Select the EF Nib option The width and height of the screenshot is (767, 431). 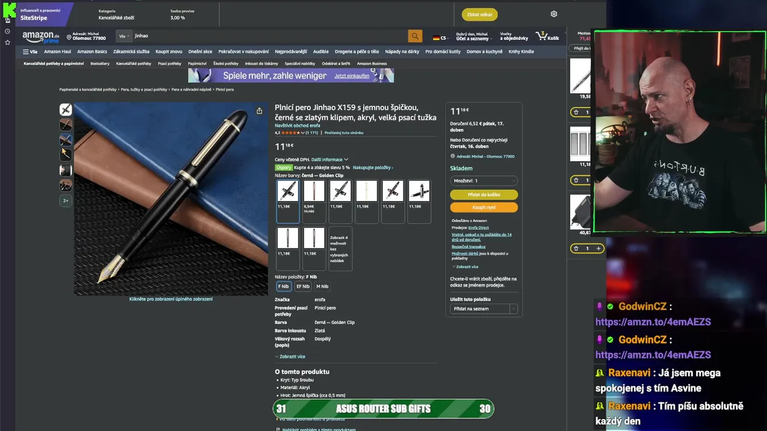[303, 286]
